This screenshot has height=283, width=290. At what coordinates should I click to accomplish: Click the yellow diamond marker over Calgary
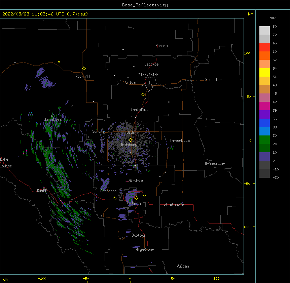[x=136, y=198]
